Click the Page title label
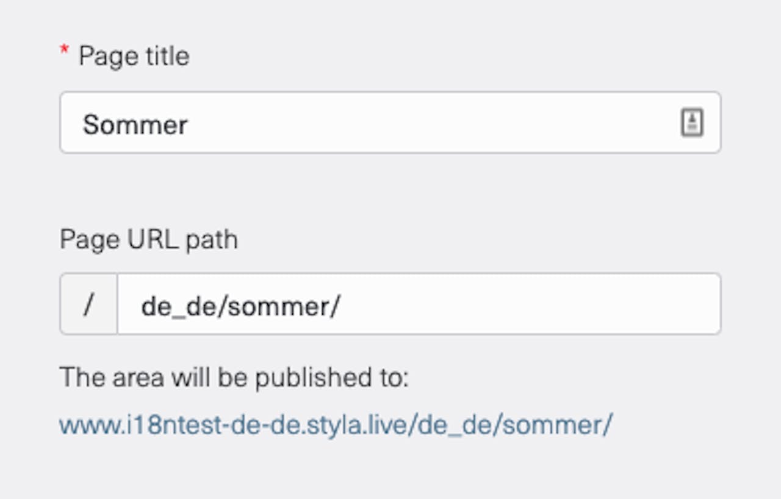Image resolution: width=781 pixels, height=499 pixels. 134,56
